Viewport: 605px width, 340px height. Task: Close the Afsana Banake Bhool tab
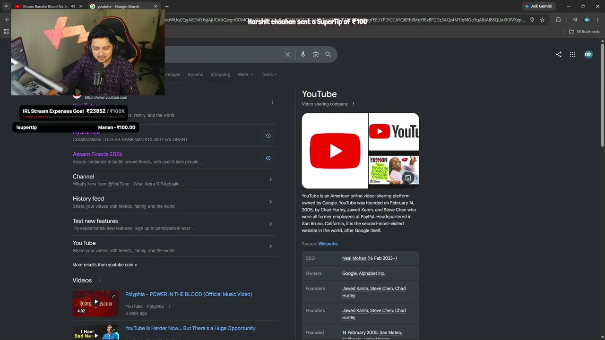click(81, 7)
